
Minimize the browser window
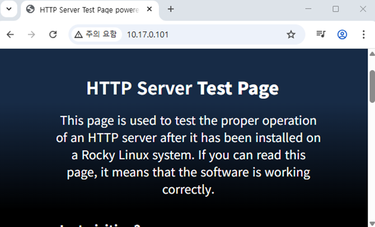pyautogui.click(x=308, y=9)
